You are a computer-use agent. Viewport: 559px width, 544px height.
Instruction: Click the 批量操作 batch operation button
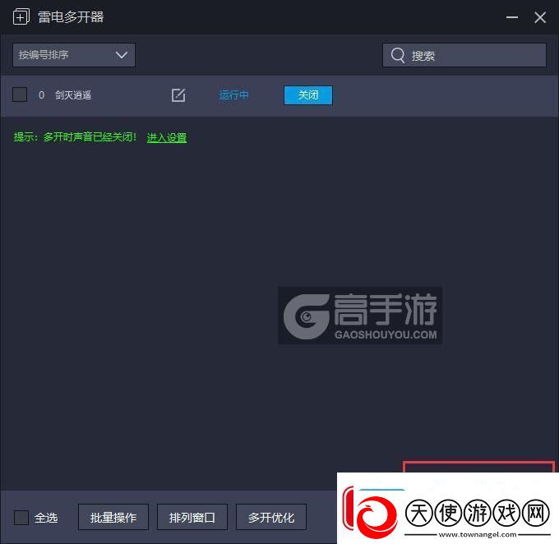(113, 517)
